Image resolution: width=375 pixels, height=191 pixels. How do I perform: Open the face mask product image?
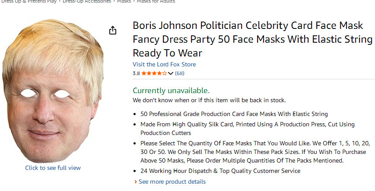click(x=53, y=91)
